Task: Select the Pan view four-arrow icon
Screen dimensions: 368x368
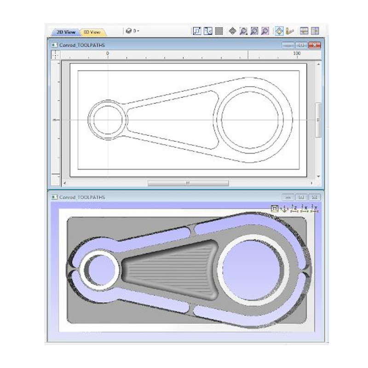Action: pos(232,31)
